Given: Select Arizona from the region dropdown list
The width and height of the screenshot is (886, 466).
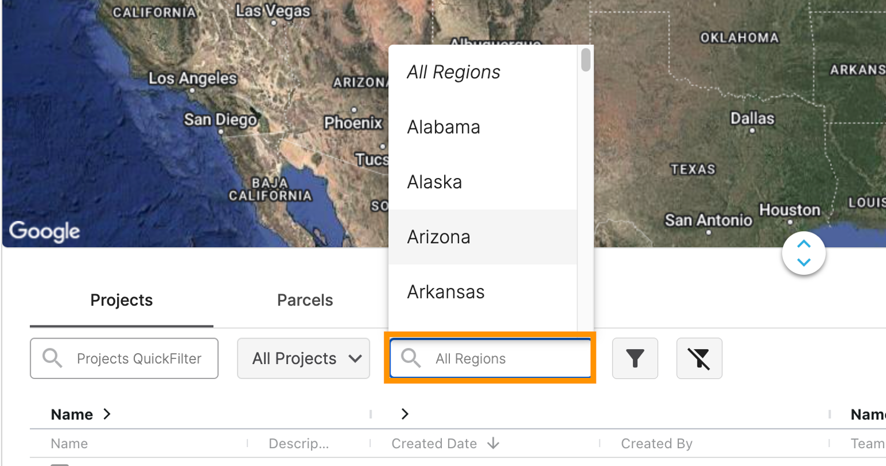Looking at the screenshot, I should (x=439, y=237).
